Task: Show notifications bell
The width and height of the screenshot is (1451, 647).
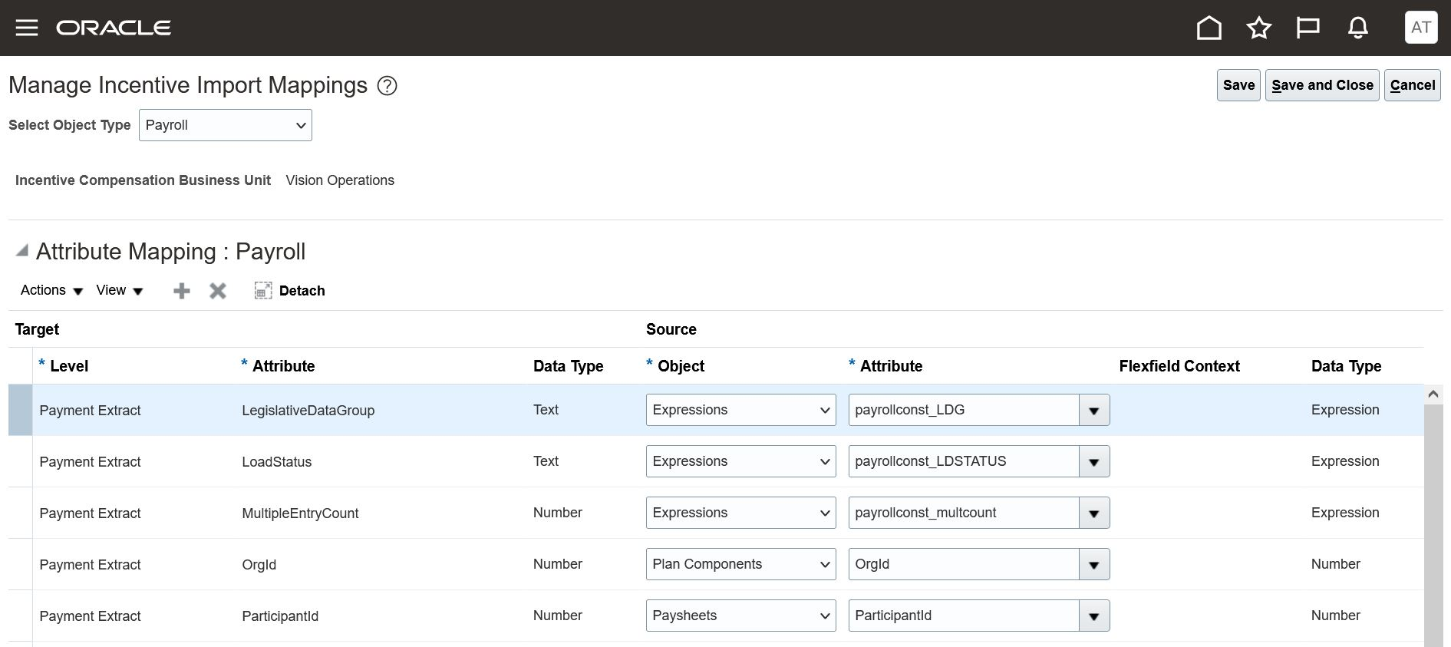Action: (1357, 28)
